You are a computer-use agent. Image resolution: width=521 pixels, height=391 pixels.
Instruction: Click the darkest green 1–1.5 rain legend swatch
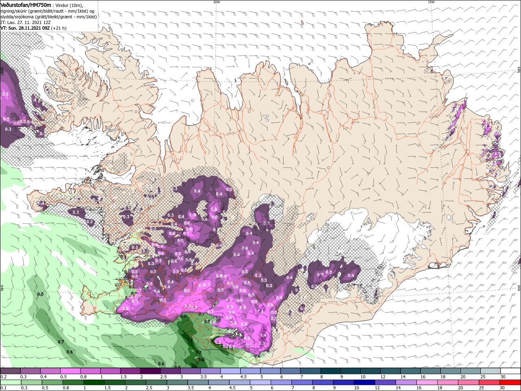click(94, 382)
